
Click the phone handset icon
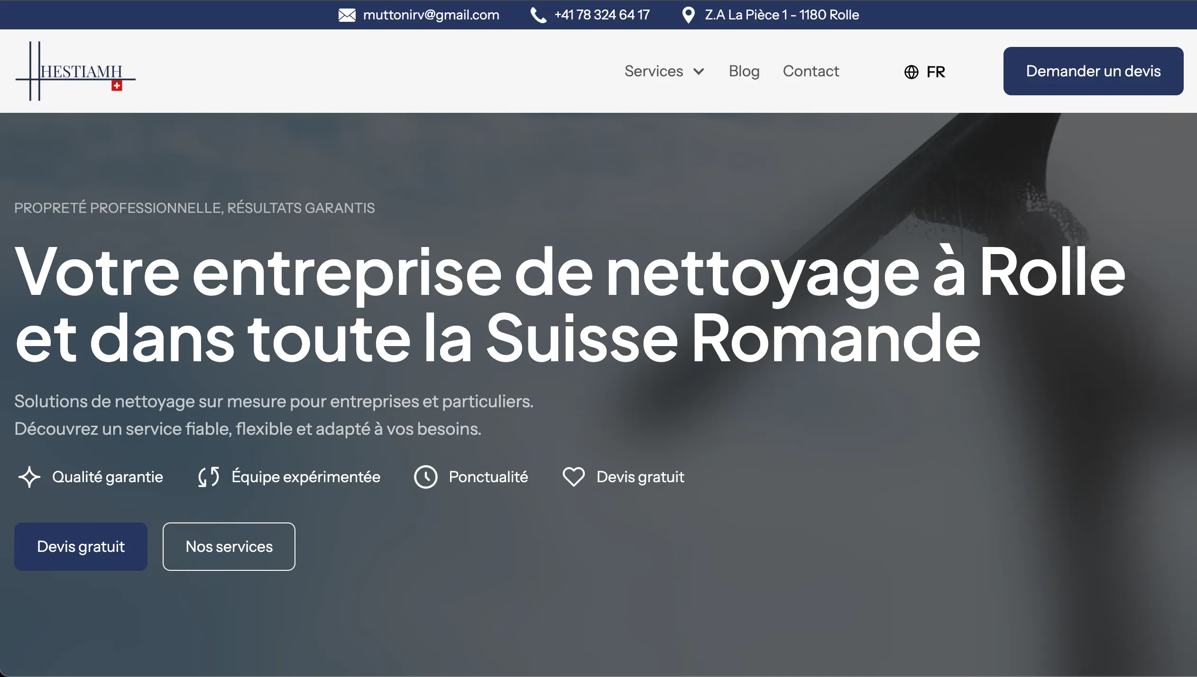pyautogui.click(x=538, y=15)
